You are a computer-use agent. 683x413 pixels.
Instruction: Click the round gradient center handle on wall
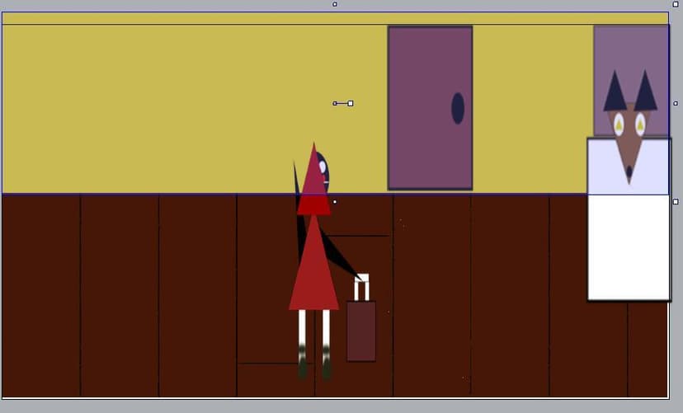point(335,104)
